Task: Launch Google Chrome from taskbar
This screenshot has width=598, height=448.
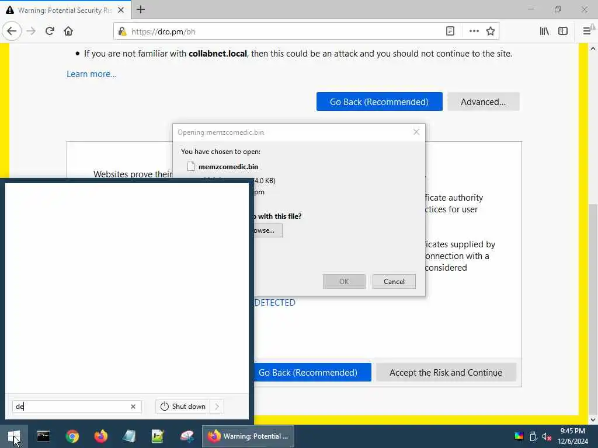Action: 72,436
